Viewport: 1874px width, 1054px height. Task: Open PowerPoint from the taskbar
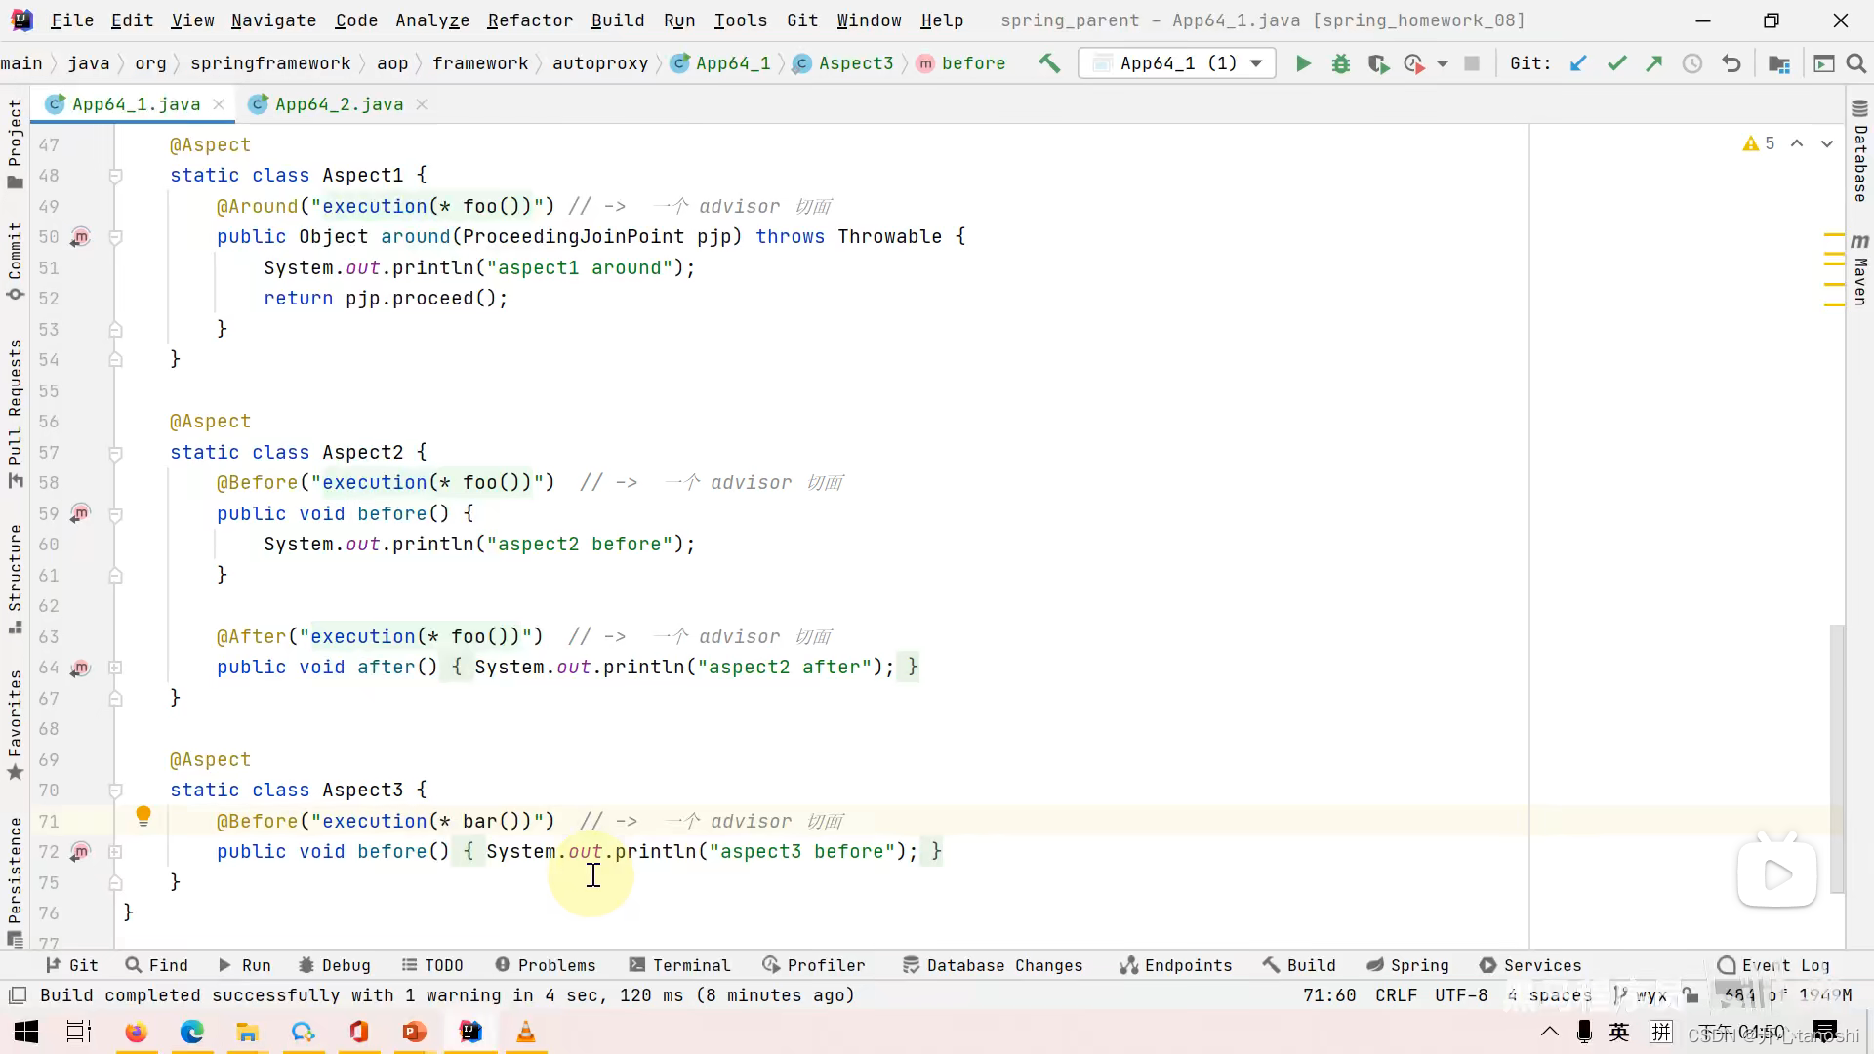(x=414, y=1032)
